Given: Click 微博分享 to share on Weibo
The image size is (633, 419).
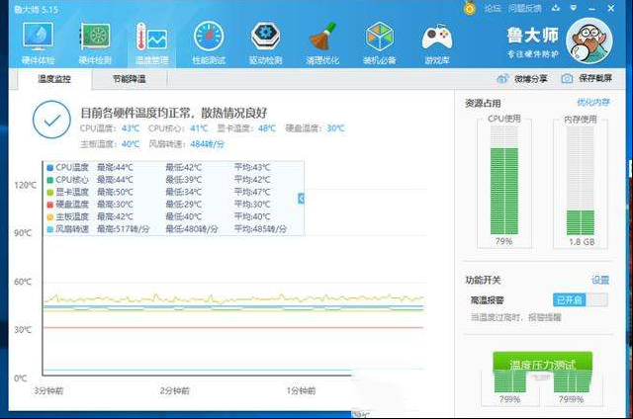Looking at the screenshot, I should pos(522,79).
